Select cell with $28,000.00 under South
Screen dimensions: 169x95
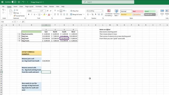pyautogui.click(x=64, y=39)
